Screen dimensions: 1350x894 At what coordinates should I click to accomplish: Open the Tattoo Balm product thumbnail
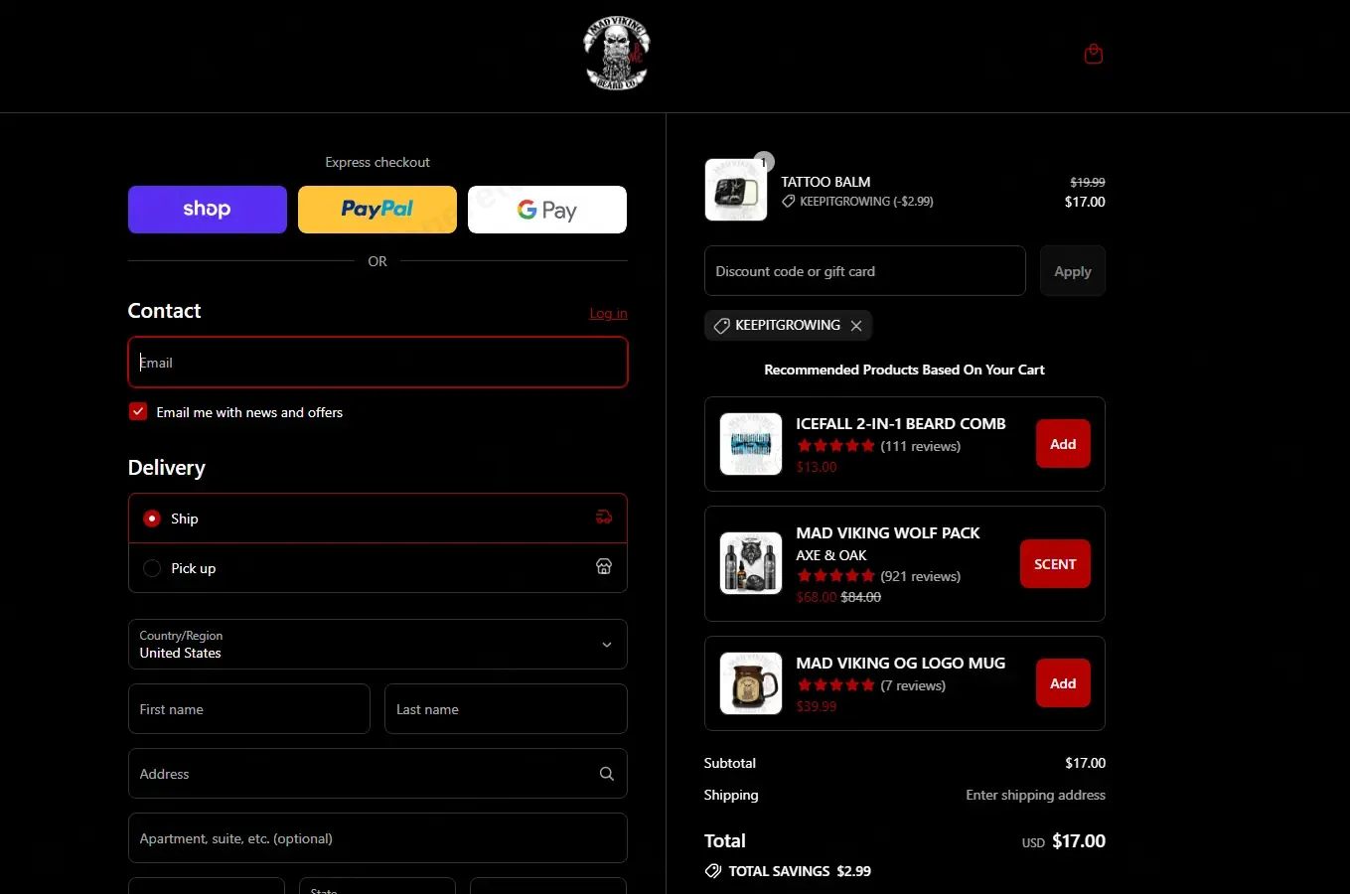coord(735,190)
